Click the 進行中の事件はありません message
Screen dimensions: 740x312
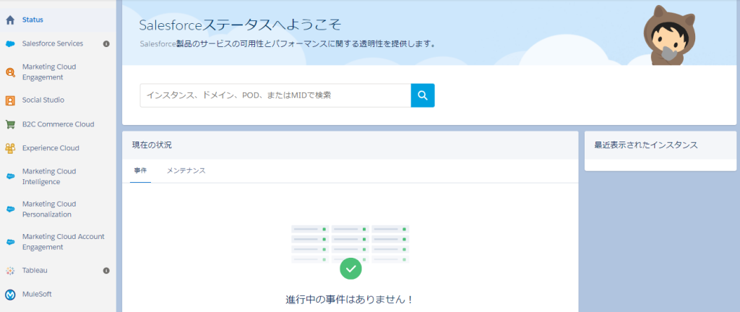350,300
